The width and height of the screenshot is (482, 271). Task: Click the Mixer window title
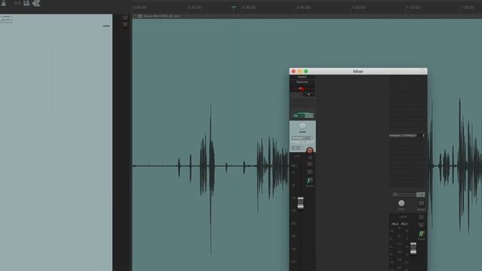[358, 72]
